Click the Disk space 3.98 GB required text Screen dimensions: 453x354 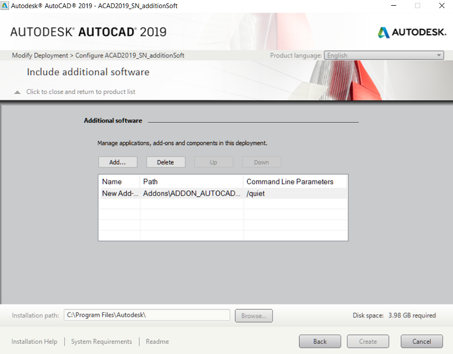click(394, 315)
